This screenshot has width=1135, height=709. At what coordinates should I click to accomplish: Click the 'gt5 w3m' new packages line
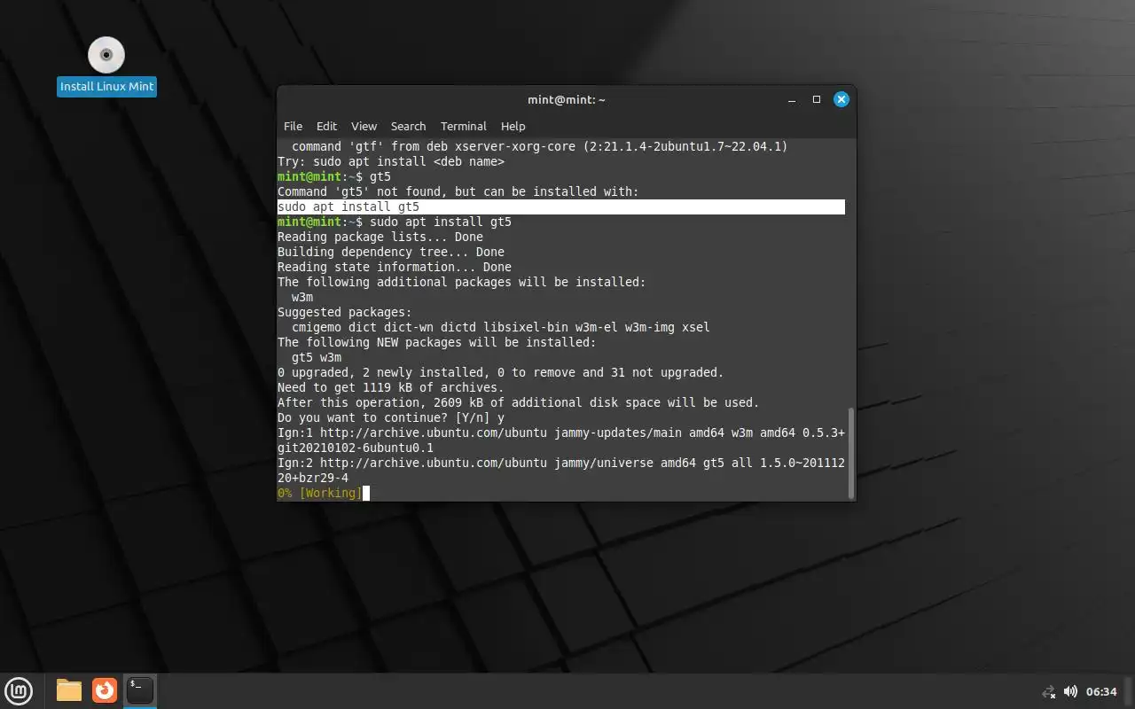click(317, 357)
